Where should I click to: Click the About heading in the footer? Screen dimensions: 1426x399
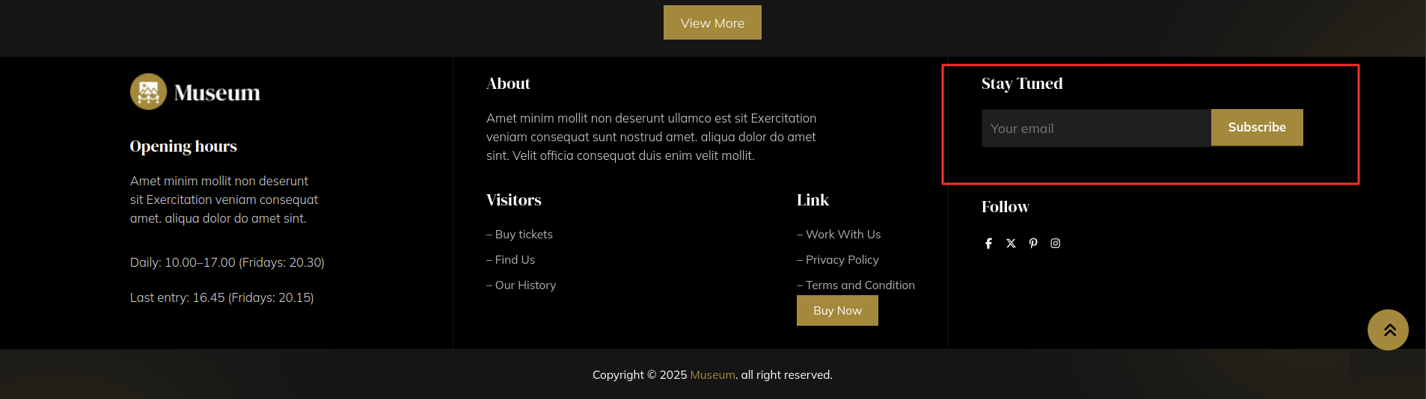coord(508,84)
